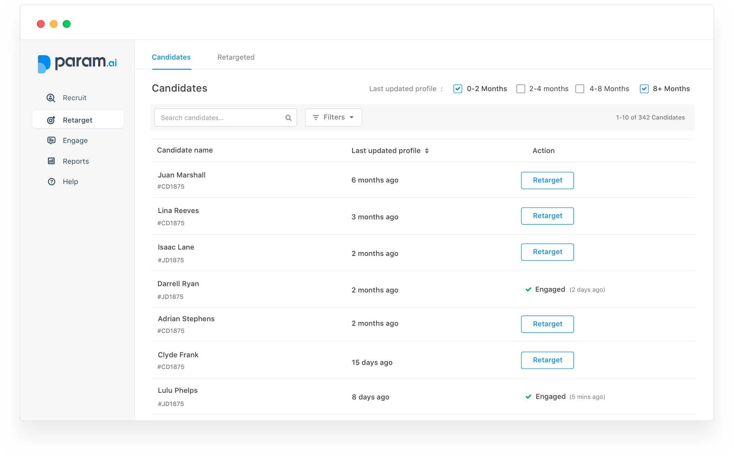734x456 pixels.
Task: Open the Reports chart icon
Action: click(51, 161)
